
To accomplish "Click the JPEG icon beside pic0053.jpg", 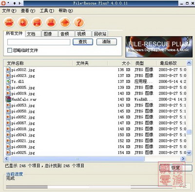I will [x=8, y=105].
